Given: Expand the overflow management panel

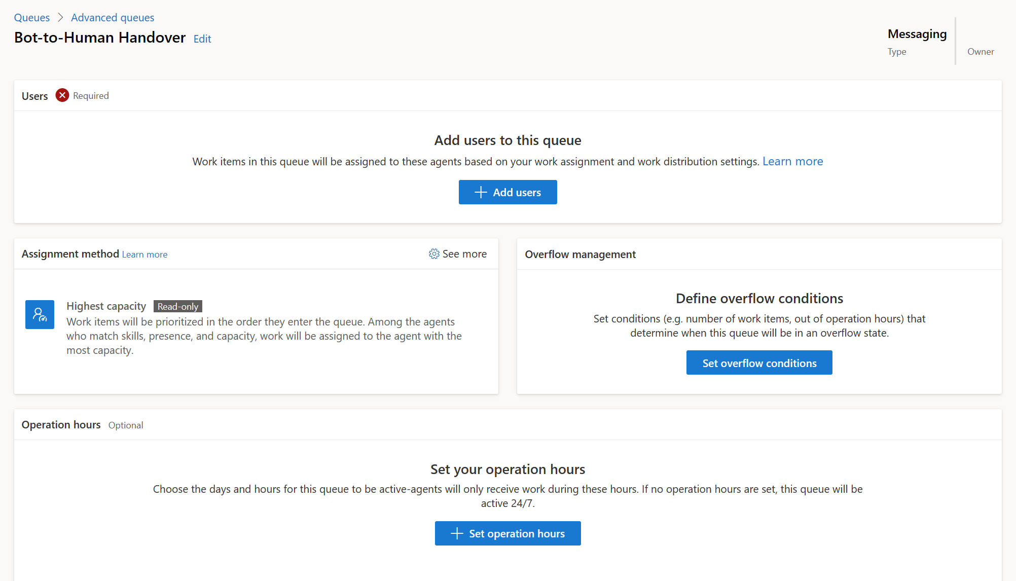Looking at the screenshot, I should pyautogui.click(x=580, y=253).
